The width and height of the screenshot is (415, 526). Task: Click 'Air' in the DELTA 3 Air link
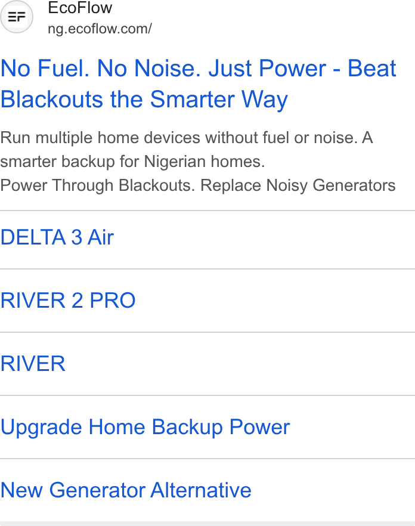point(101,237)
